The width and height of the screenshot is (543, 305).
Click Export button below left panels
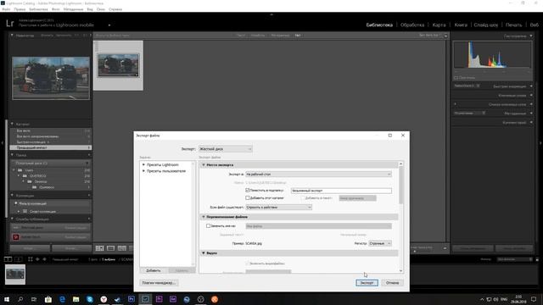tap(71, 248)
